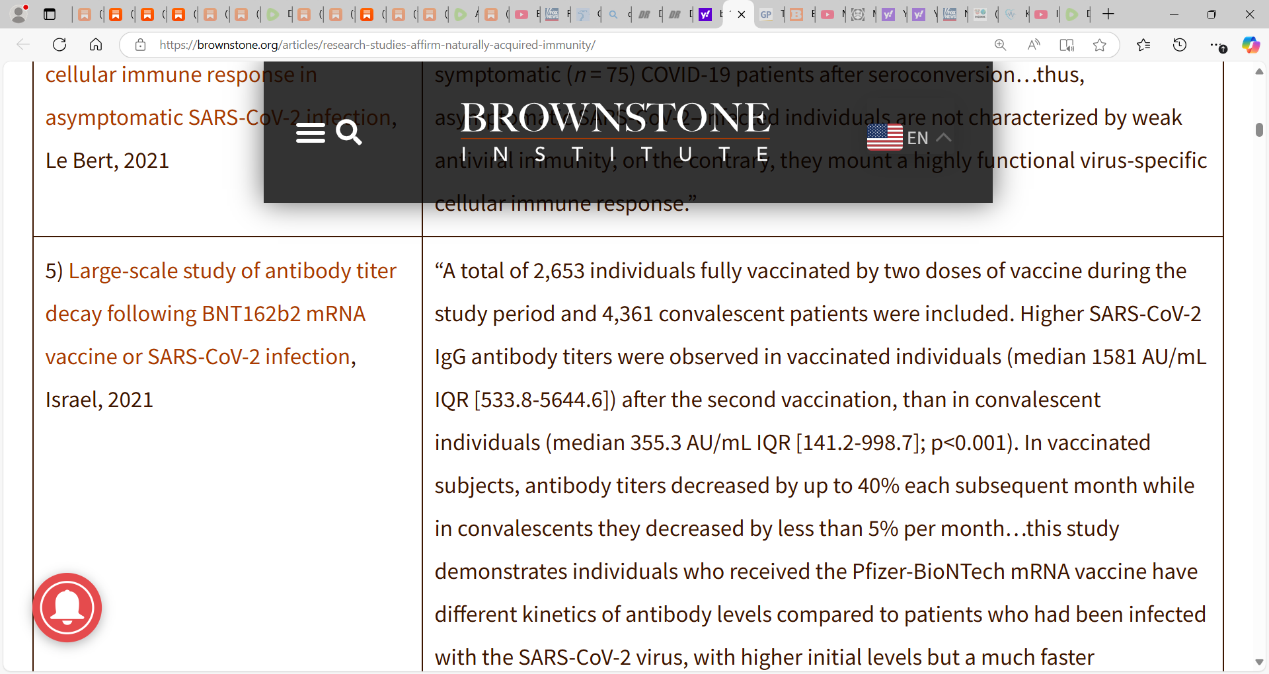Click the red notification bell button
The height and width of the screenshot is (674, 1269).
click(67, 607)
